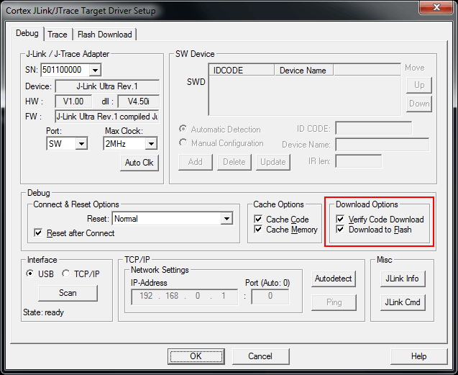Uncheck Download to Flash option
458x375 pixels.
tap(341, 230)
